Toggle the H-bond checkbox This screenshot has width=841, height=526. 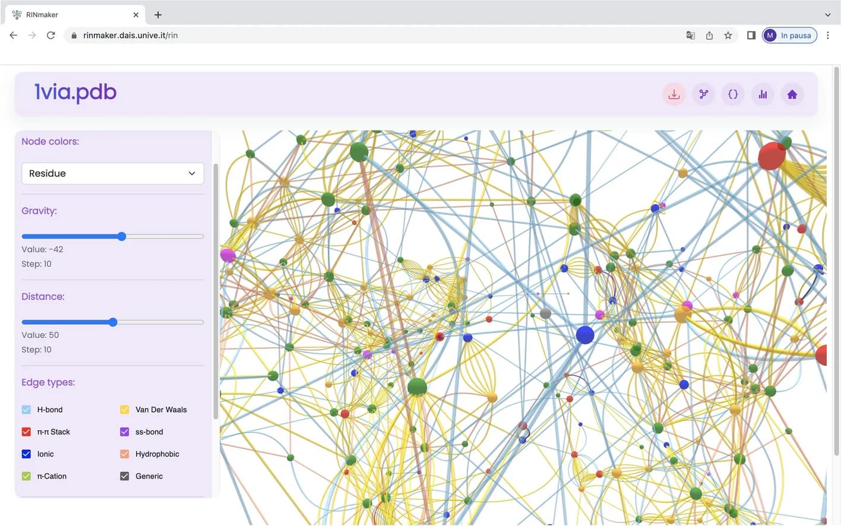[x=26, y=410]
